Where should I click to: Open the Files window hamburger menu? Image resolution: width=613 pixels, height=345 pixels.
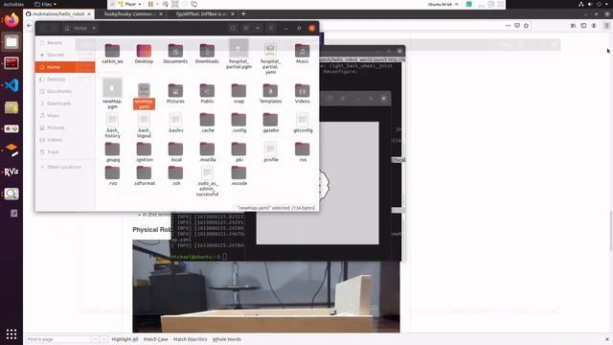point(270,28)
